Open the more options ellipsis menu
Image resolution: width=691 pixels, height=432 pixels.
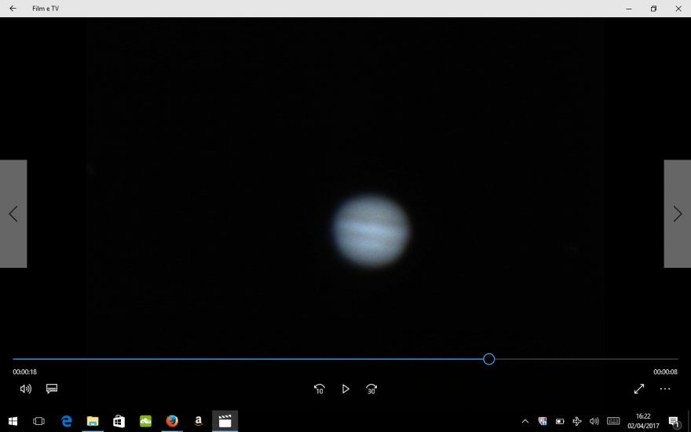click(x=665, y=389)
